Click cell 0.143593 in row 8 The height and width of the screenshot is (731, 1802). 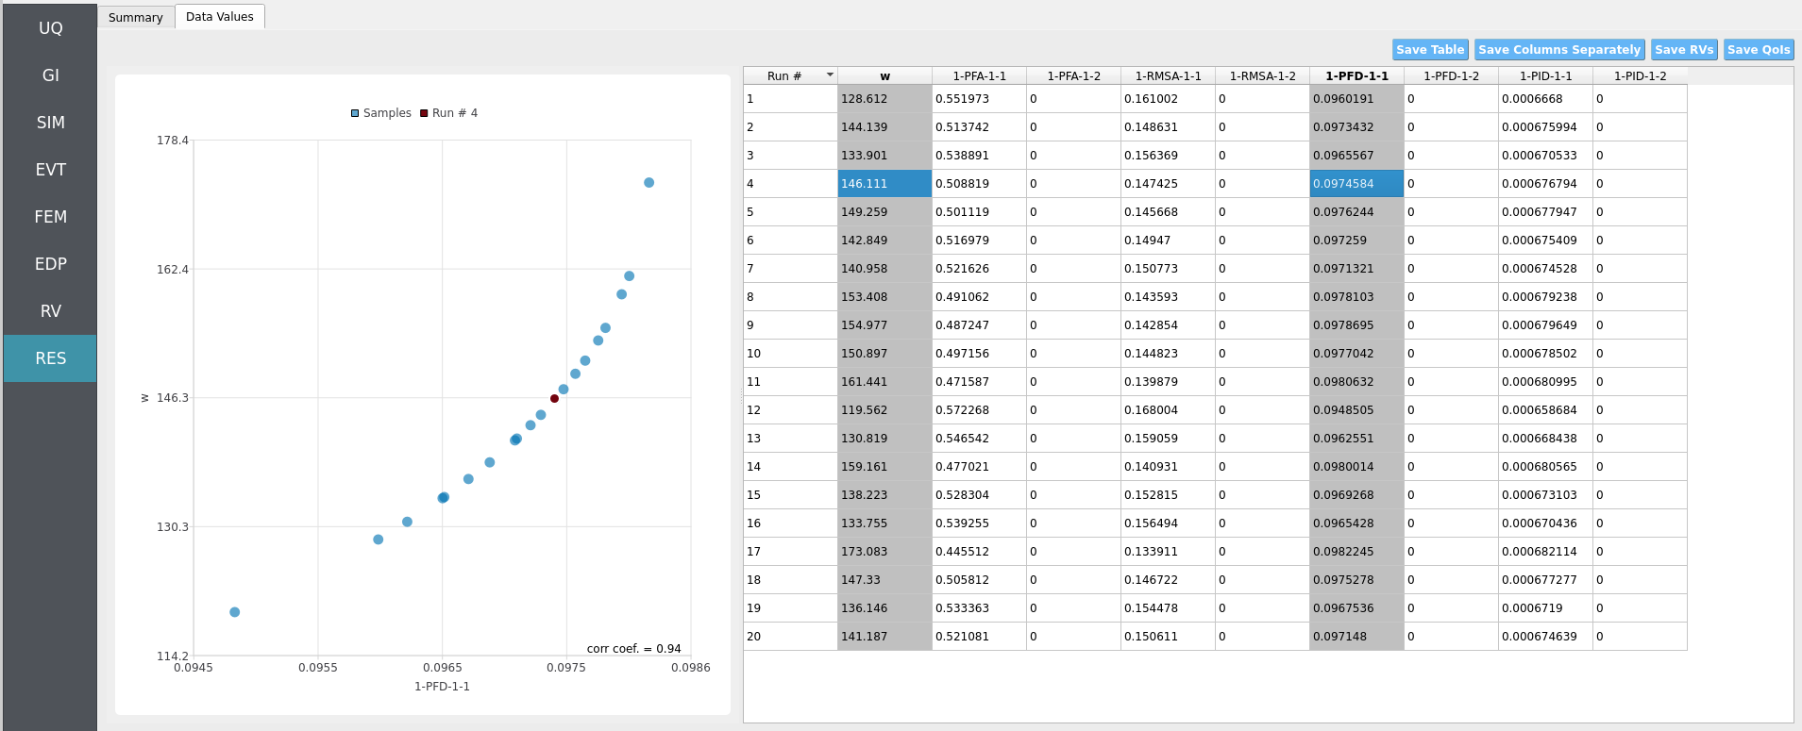[1168, 297]
